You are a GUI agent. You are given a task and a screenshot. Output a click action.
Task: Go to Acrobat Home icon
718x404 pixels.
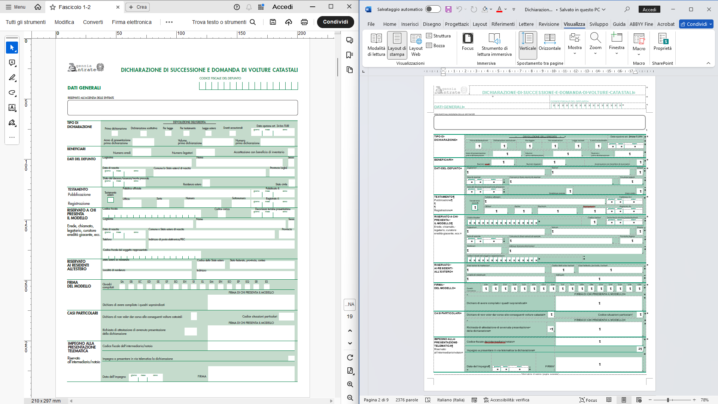[x=38, y=7]
